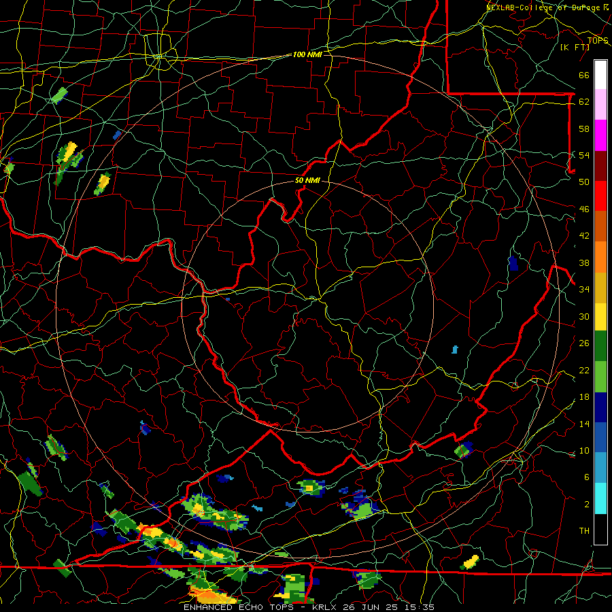Click the navy blue legend swatch

(x=600, y=407)
